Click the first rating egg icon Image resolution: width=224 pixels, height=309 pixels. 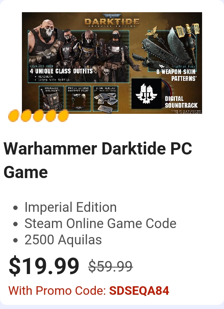click(13, 116)
